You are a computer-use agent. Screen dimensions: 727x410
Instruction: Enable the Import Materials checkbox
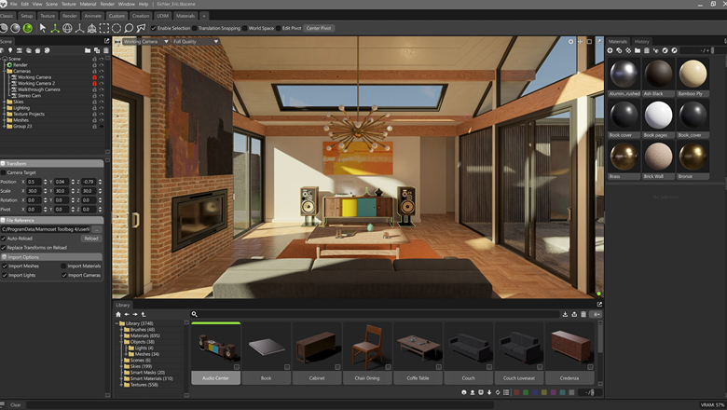[64, 266]
